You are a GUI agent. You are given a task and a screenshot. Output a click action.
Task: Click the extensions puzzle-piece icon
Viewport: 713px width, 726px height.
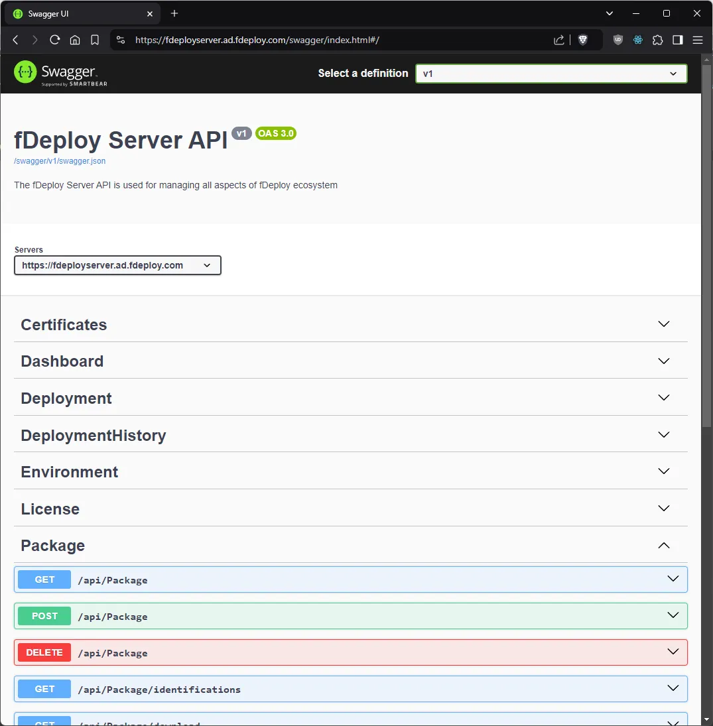tap(657, 40)
